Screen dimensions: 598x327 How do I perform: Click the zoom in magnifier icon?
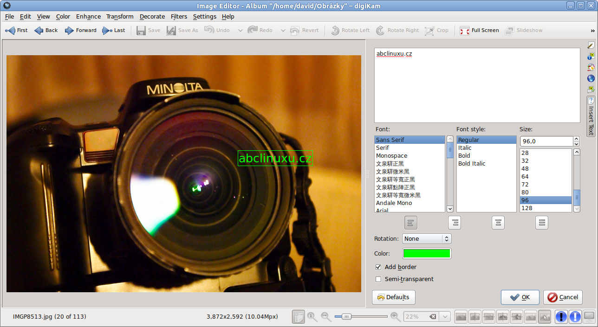[396, 317]
